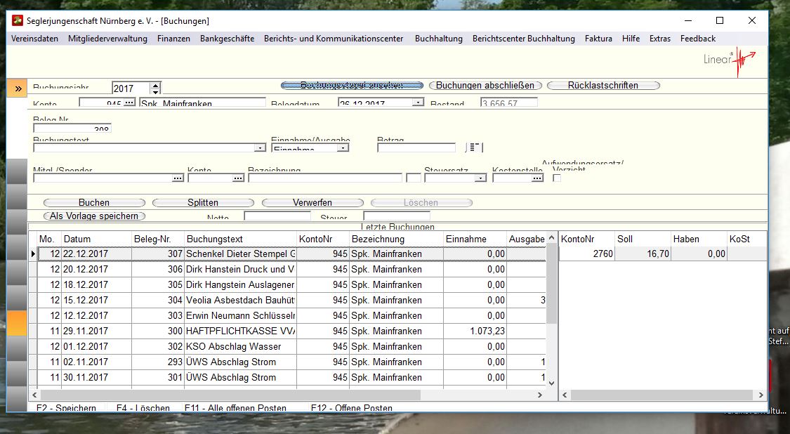Image resolution: width=790 pixels, height=434 pixels.
Task: Toggle the Aufwendungsersatz/Verzicht checkbox
Action: [x=557, y=178]
